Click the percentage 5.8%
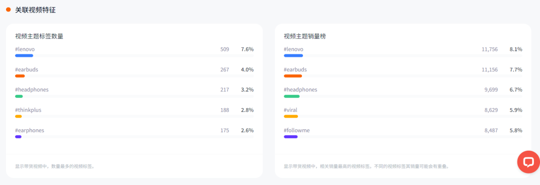 coord(516,131)
